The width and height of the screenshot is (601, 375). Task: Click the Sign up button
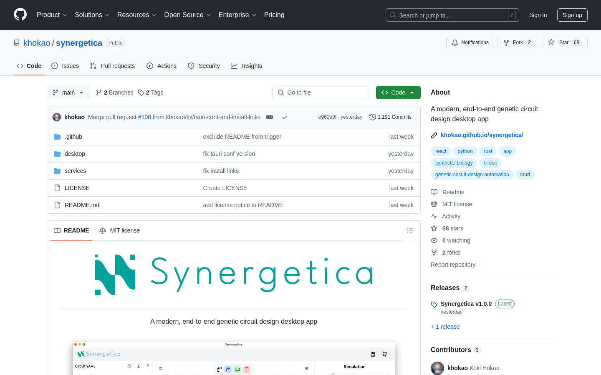[572, 15]
